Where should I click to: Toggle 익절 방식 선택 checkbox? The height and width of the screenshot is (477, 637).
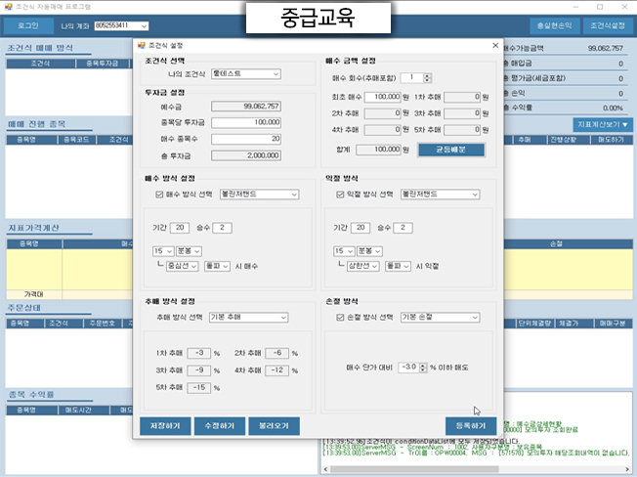click(340, 195)
